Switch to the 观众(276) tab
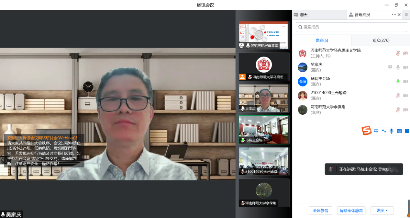Image resolution: width=410 pixels, height=218 pixels. click(381, 40)
